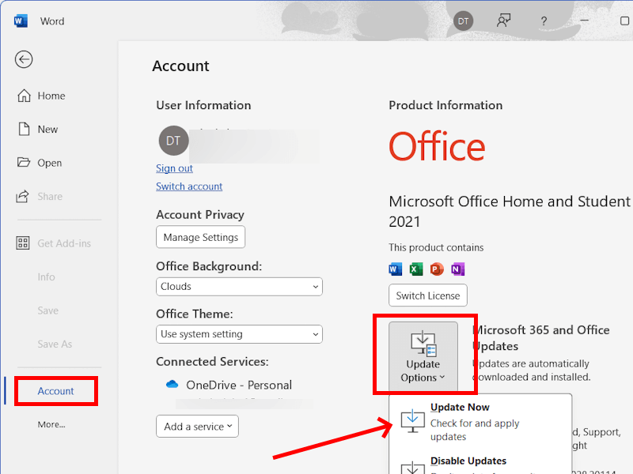This screenshot has height=474, width=633.
Task: Expand the Office Background dropdown
Action: (239, 287)
